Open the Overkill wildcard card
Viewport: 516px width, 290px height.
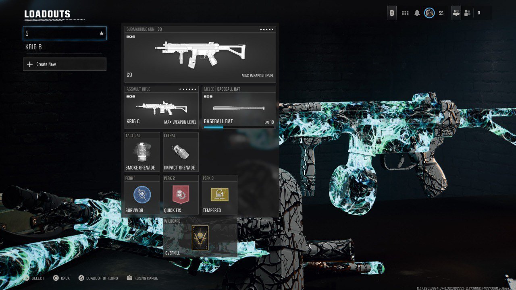pos(200,238)
